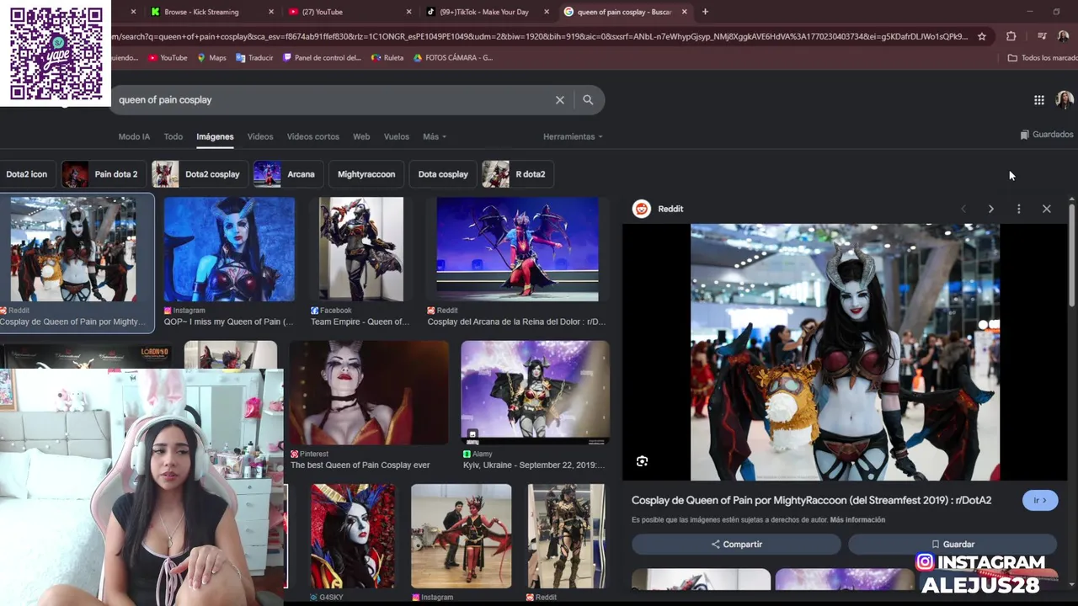
Task: Open the Cosplay de Queen of Pain title link
Action: coord(811,500)
